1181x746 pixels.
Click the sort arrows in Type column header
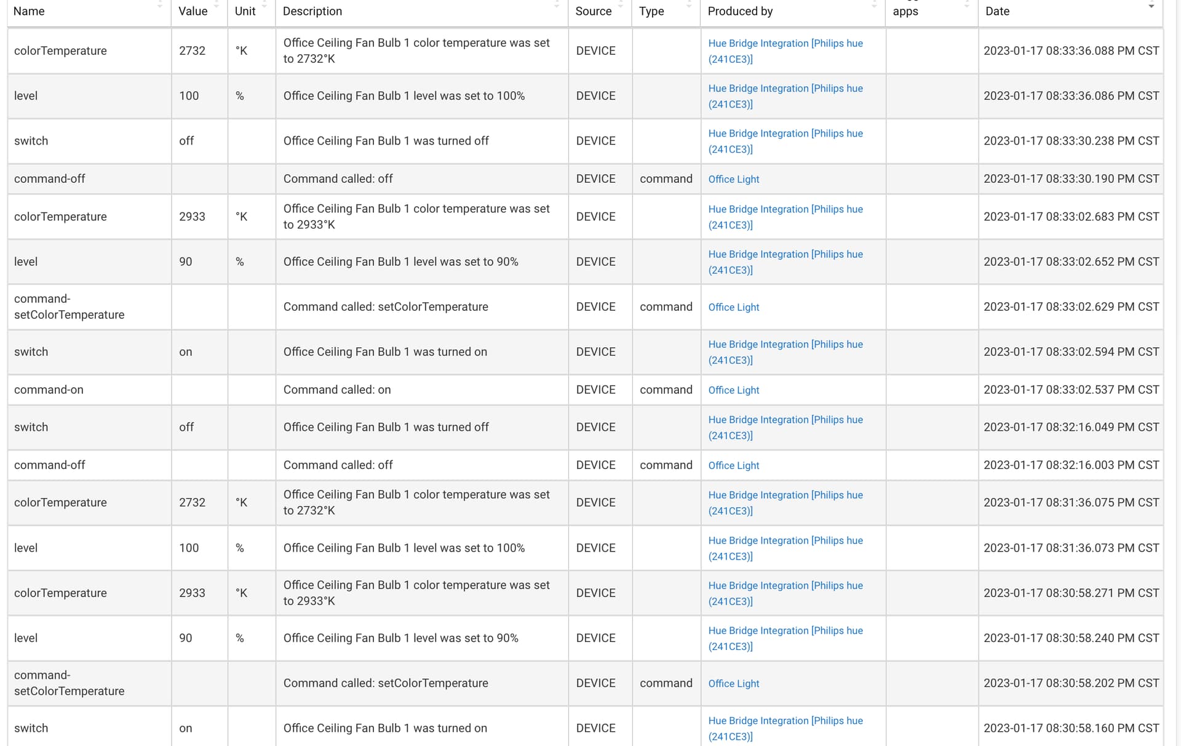tap(689, 5)
